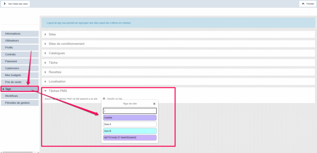Go to Profils in sidebar
The image size is (317, 153).
(20, 48)
